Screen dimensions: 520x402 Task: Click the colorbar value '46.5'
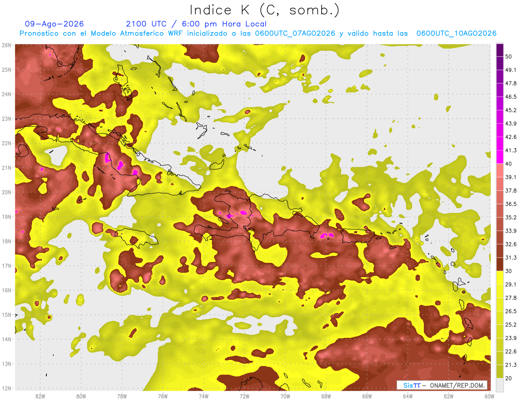[511, 97]
